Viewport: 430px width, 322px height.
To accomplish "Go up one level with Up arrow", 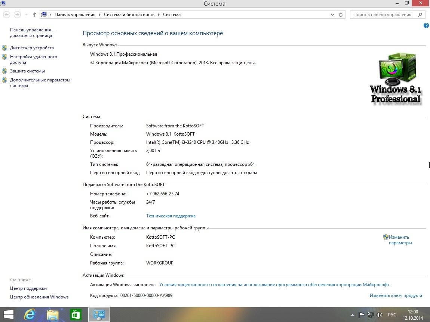I will point(34,15).
